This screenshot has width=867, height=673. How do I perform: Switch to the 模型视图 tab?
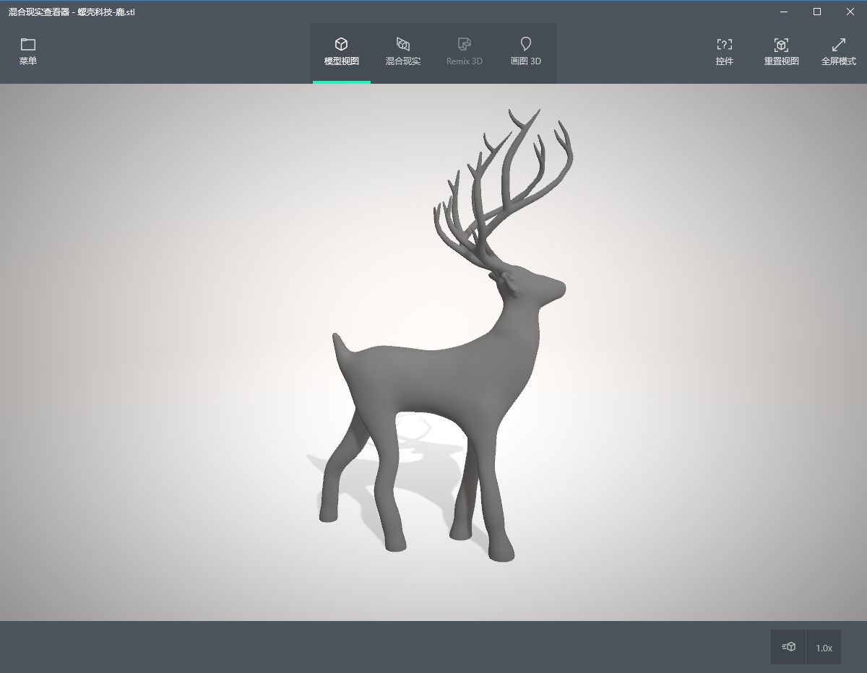(341, 53)
